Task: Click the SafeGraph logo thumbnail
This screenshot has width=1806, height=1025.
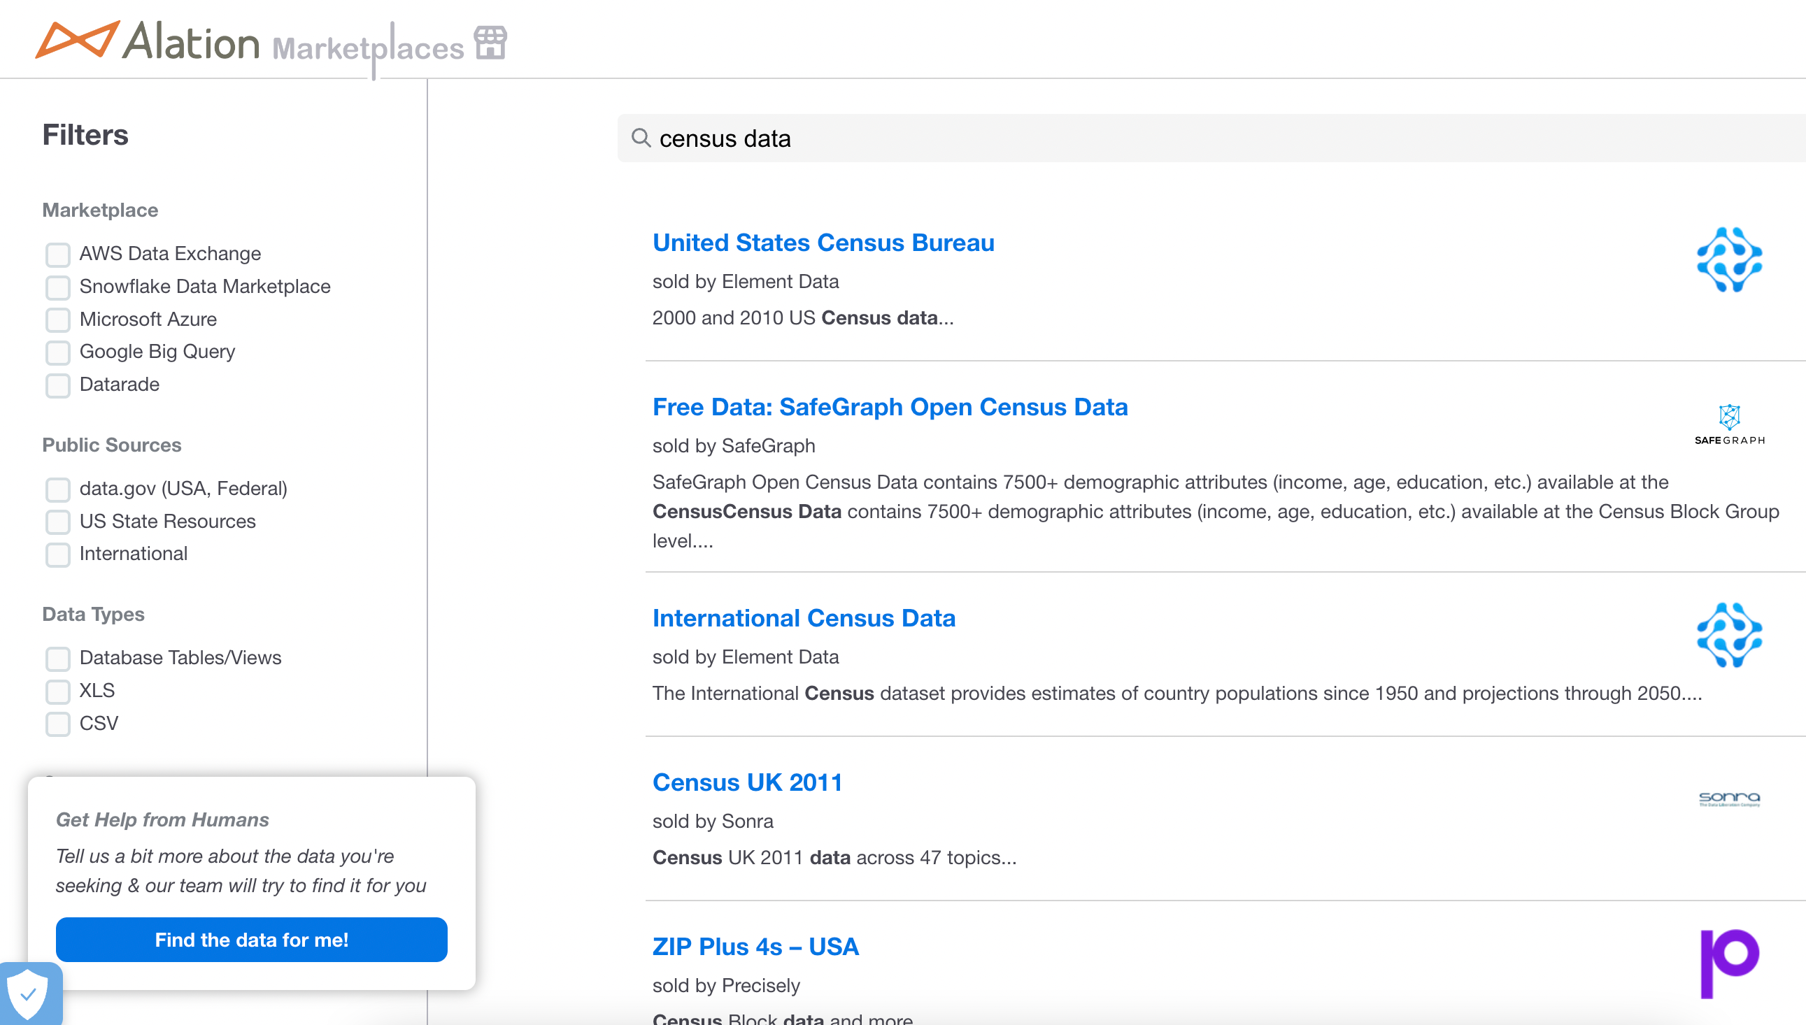Action: point(1729,424)
